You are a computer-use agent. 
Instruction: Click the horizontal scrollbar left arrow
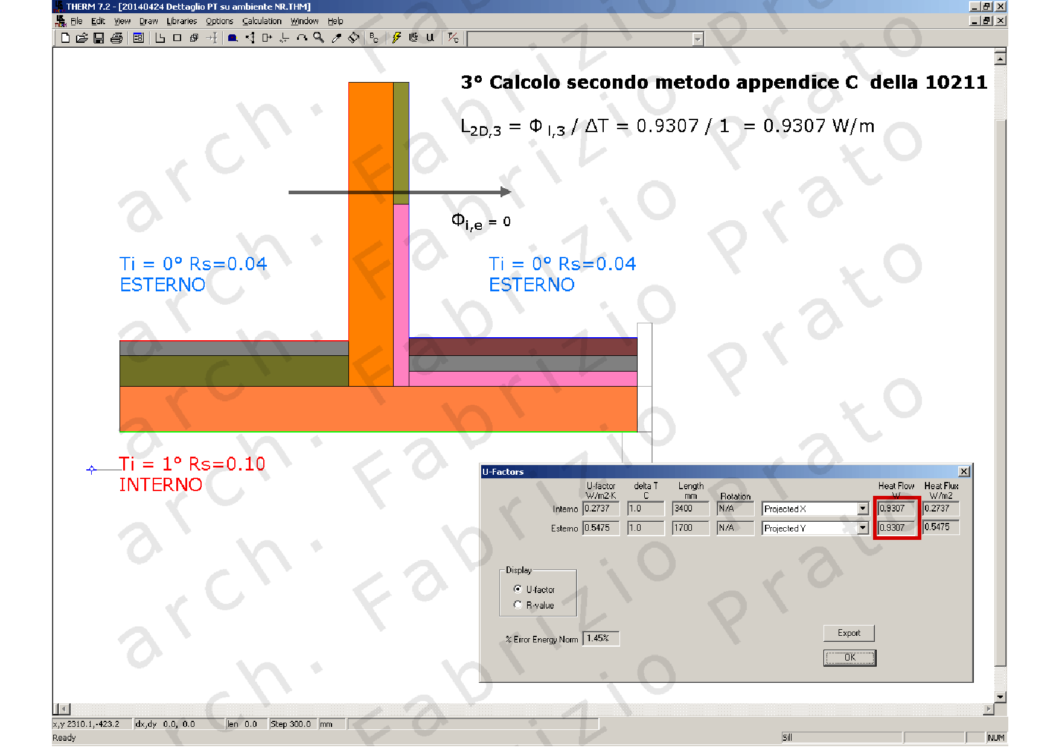tap(65, 709)
